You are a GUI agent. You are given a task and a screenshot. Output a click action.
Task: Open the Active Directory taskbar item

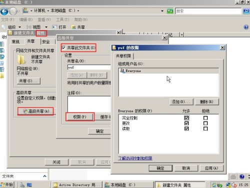(77, 185)
